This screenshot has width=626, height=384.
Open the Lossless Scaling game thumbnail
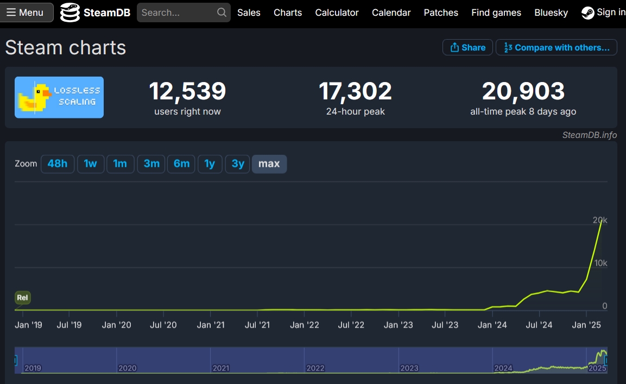point(59,97)
